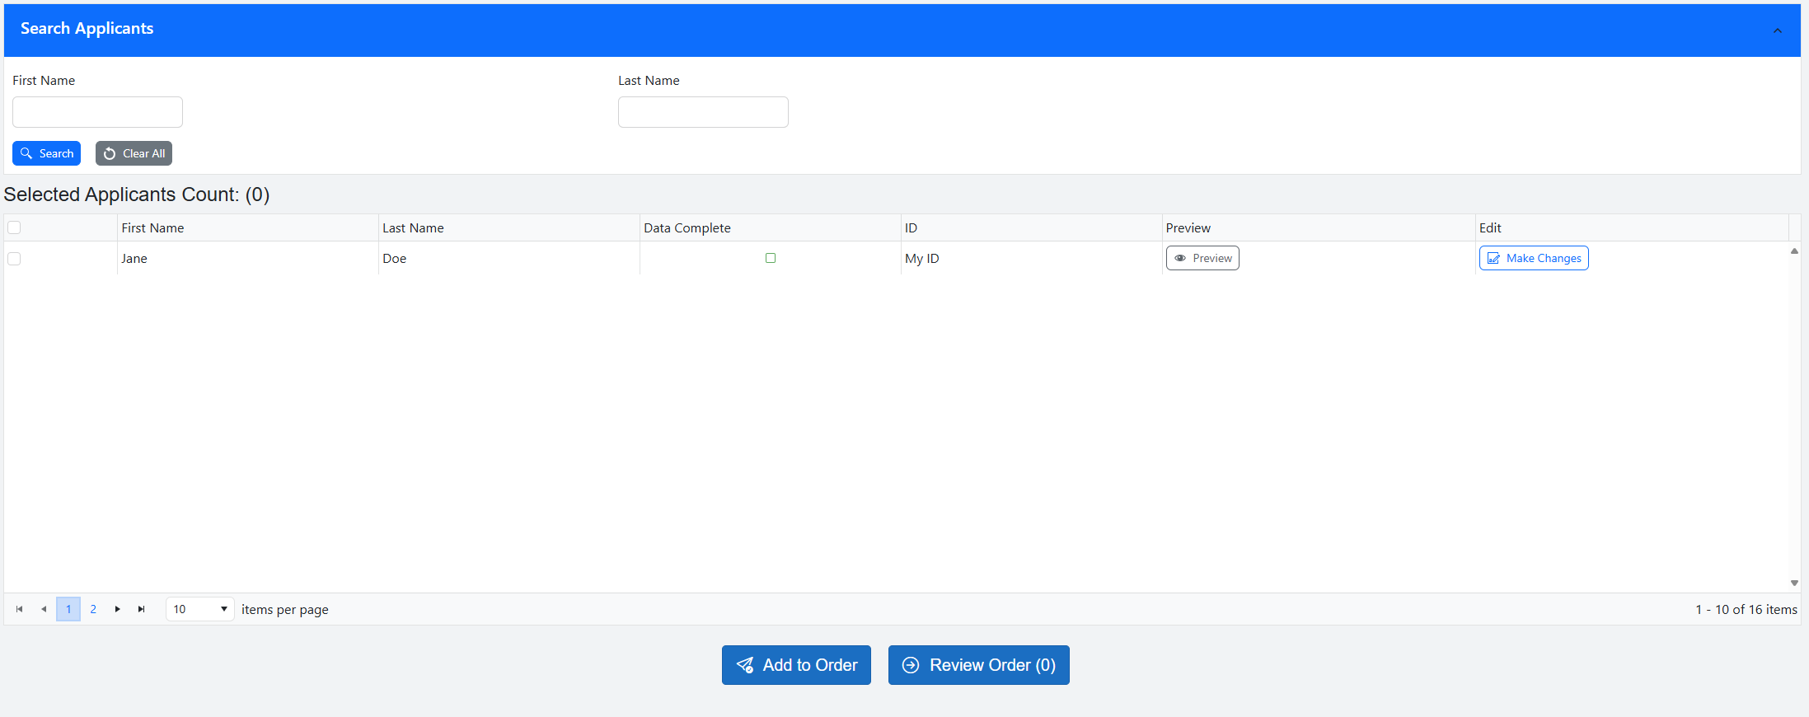Open Preview for Jane Doe
This screenshot has width=1809, height=717.
point(1202,258)
